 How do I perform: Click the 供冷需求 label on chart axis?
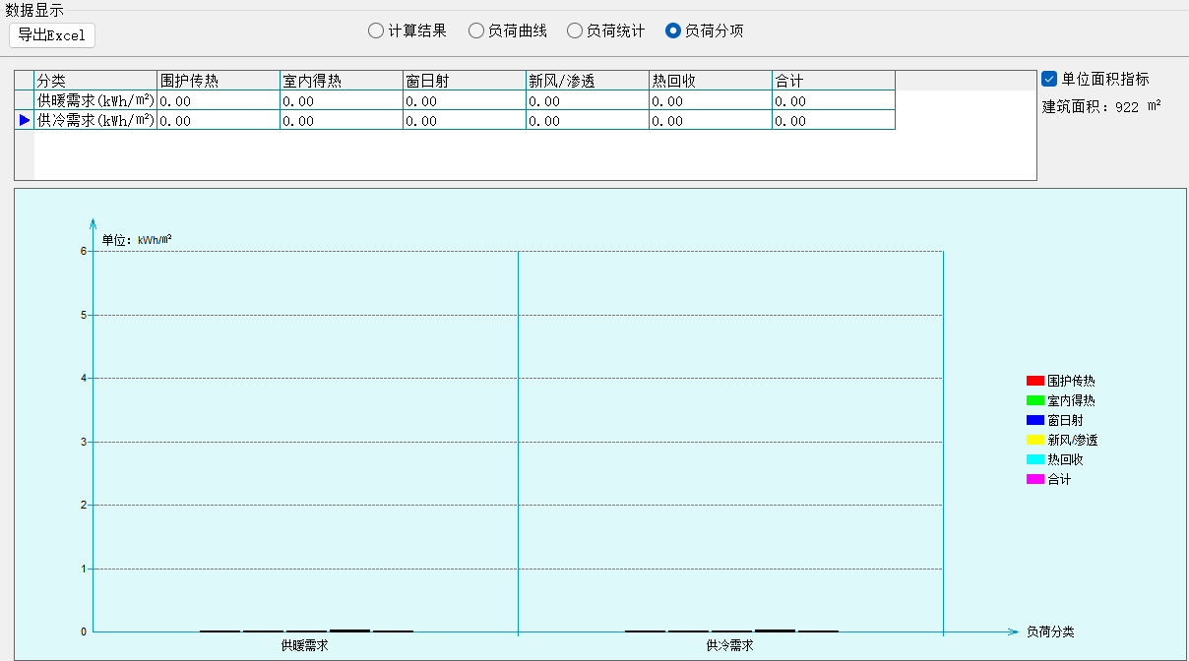tap(729, 645)
